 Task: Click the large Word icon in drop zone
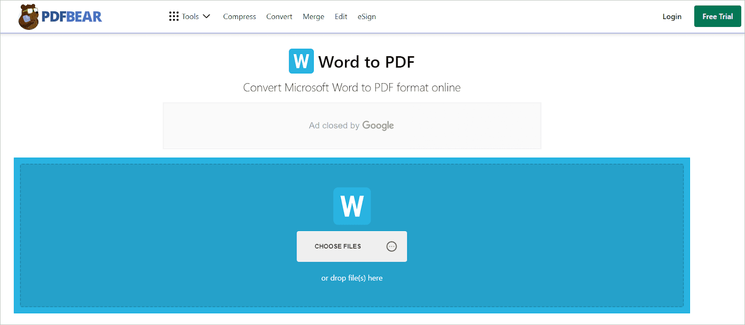click(352, 206)
